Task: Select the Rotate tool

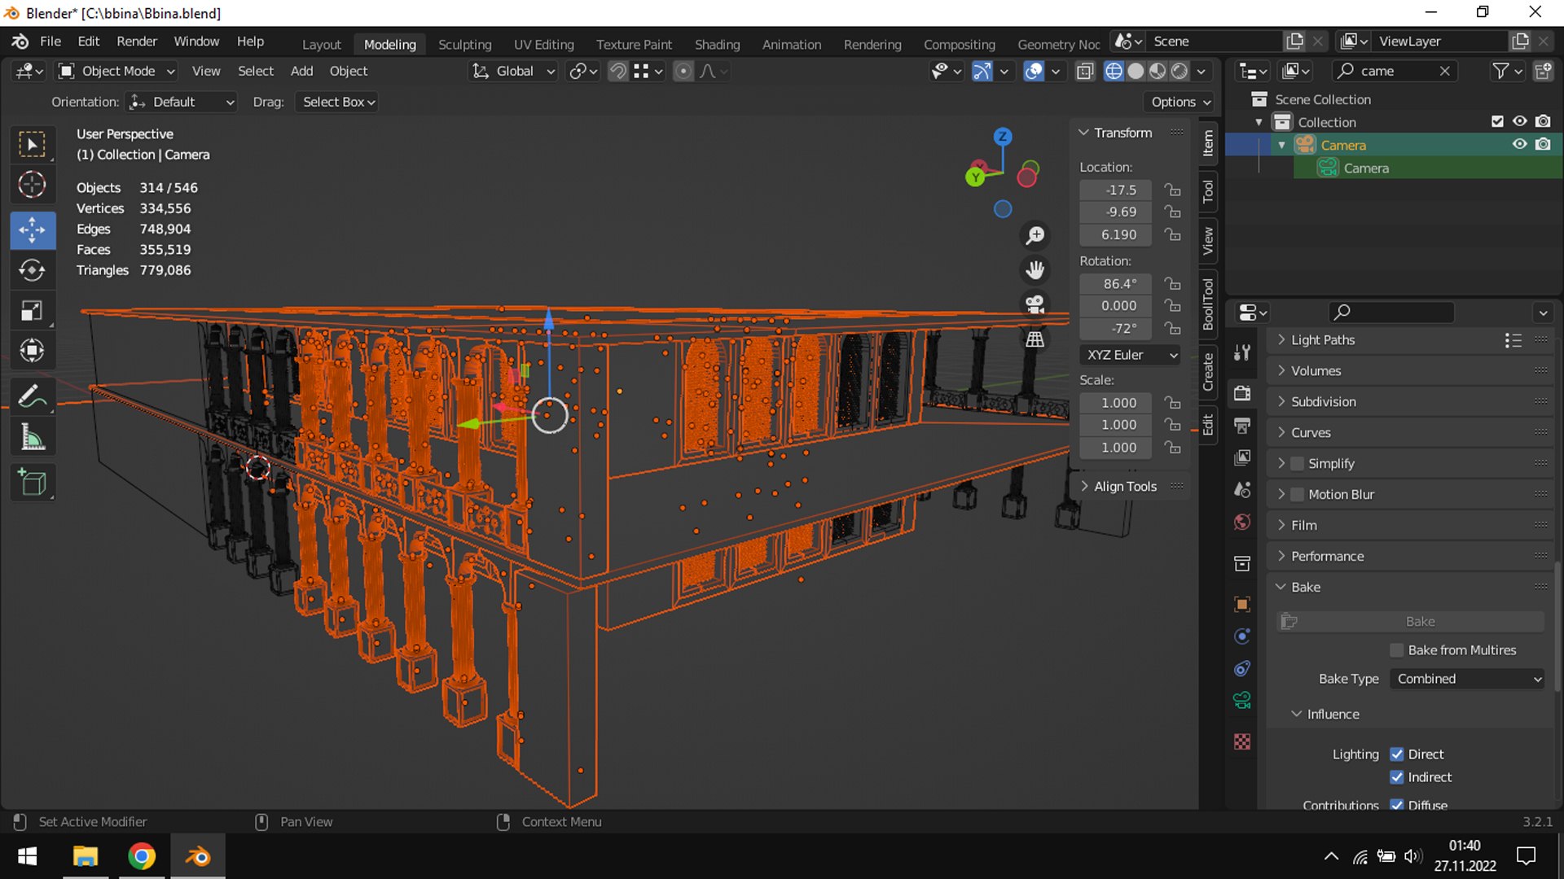Action: coord(33,270)
